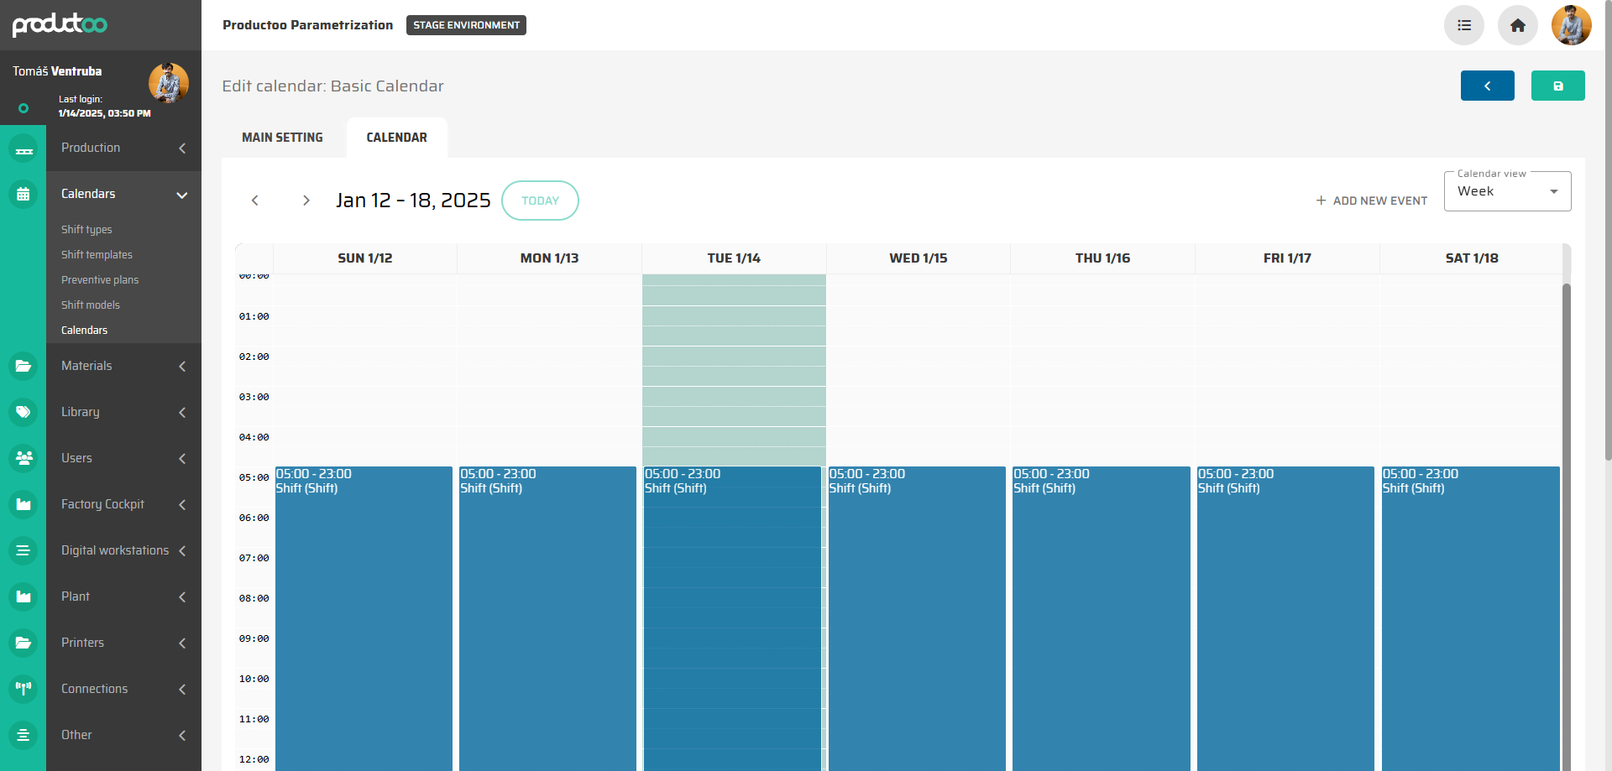
Task: Go to previous week with left arrow
Action: [x=255, y=201]
